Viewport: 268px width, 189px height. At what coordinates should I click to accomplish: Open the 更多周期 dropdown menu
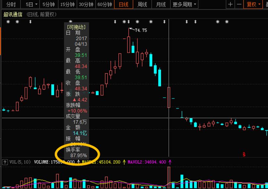click(x=184, y=4)
